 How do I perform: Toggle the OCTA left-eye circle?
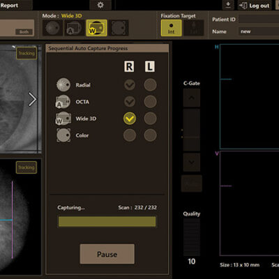[150, 102]
